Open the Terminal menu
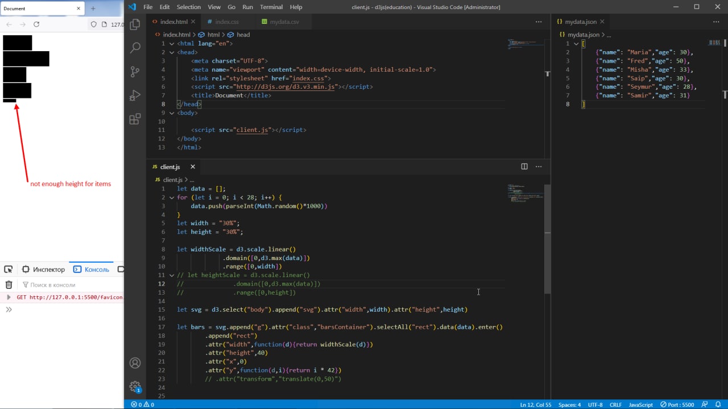 point(271,7)
